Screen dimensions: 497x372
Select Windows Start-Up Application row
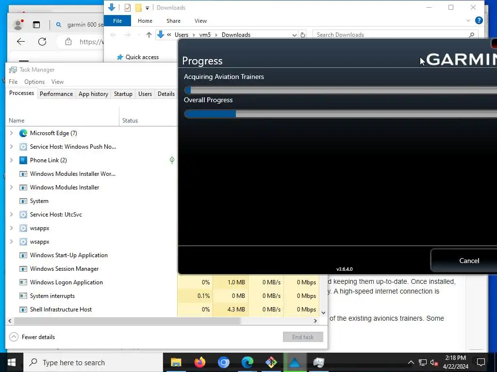tap(91, 255)
